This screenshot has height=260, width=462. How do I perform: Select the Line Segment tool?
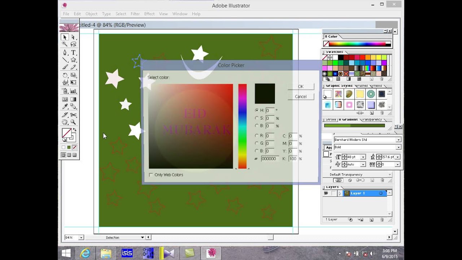65,60
